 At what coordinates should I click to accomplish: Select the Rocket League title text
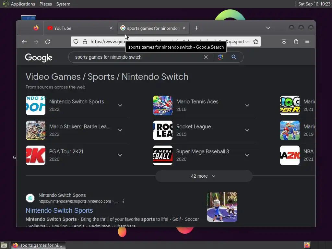194,127
